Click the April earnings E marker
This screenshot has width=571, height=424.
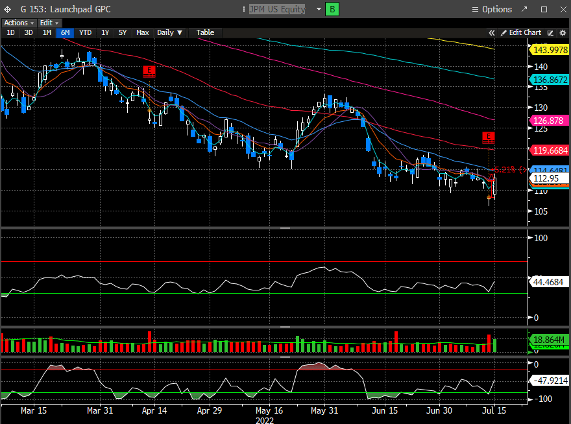(x=149, y=71)
